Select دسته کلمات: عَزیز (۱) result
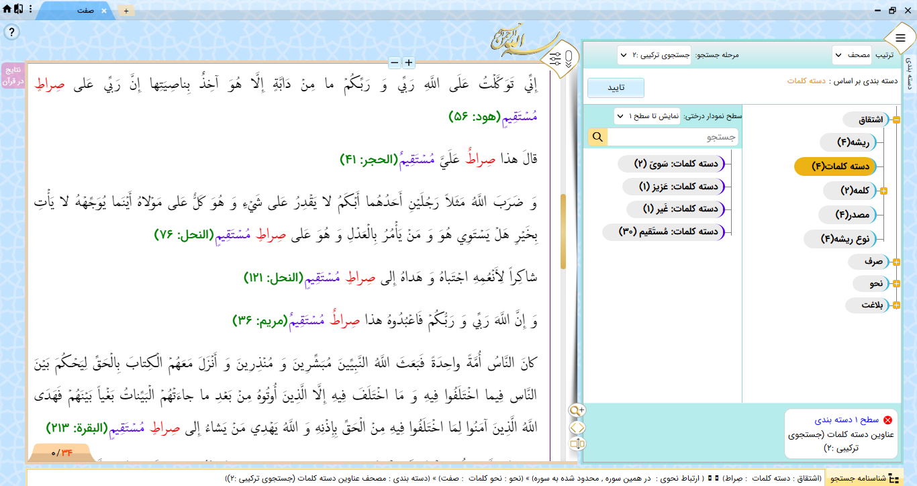Image resolution: width=917 pixels, height=486 pixels. click(673, 186)
